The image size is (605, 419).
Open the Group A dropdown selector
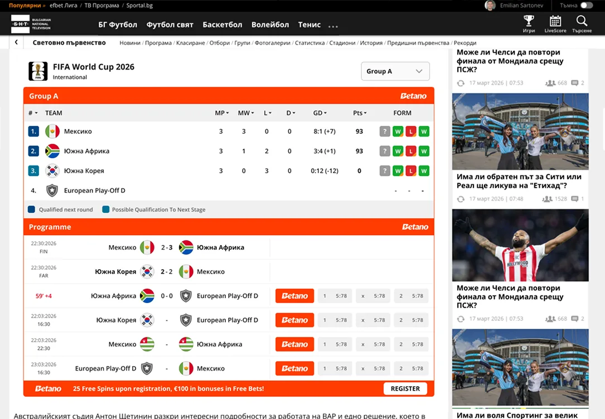pyautogui.click(x=395, y=71)
